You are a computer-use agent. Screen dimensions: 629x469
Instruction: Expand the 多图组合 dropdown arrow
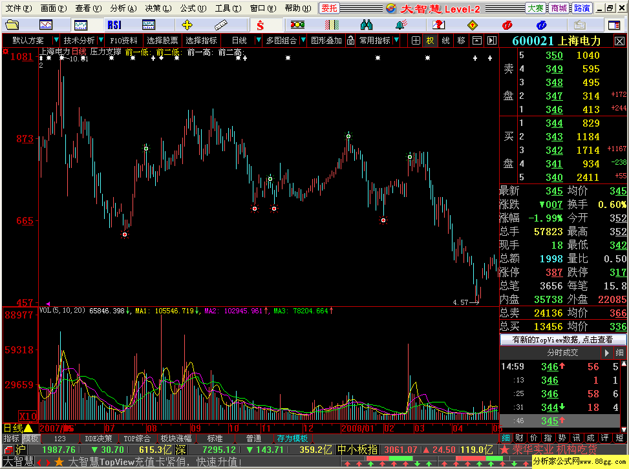click(303, 40)
